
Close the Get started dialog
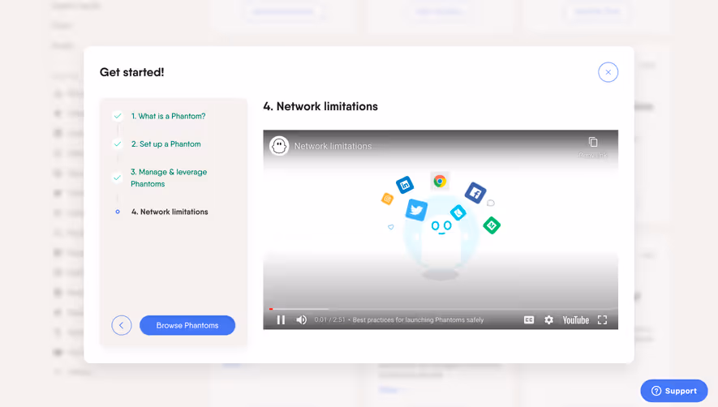click(x=608, y=72)
